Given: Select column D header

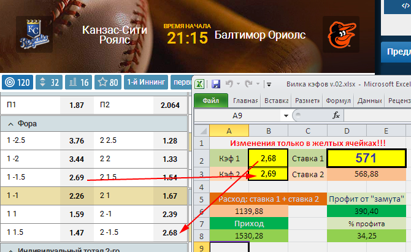Looking at the screenshot, I should (x=347, y=131).
